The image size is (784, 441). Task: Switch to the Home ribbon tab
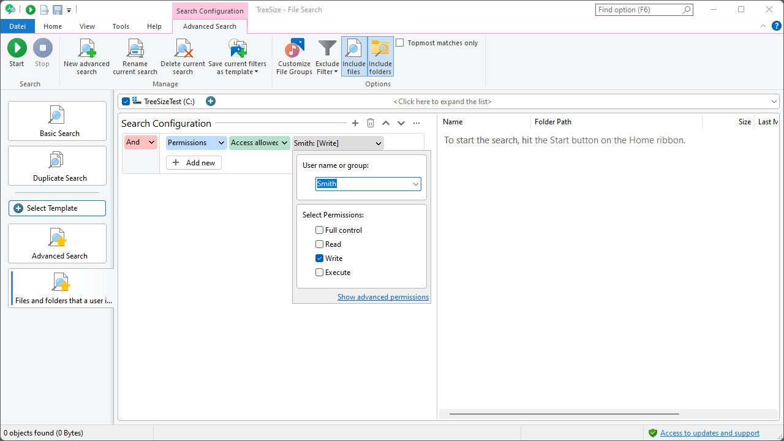click(53, 26)
